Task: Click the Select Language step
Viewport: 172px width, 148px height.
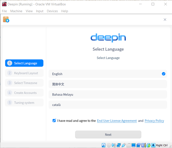Action: point(24,63)
